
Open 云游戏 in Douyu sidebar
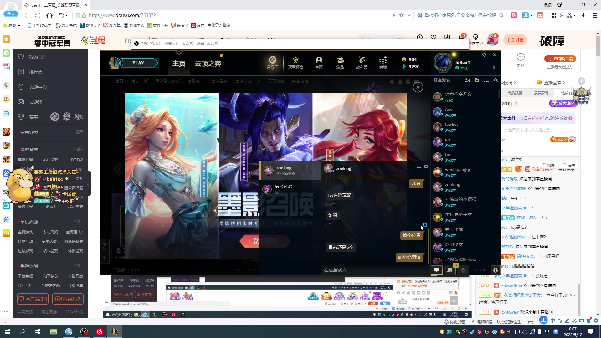35,102
